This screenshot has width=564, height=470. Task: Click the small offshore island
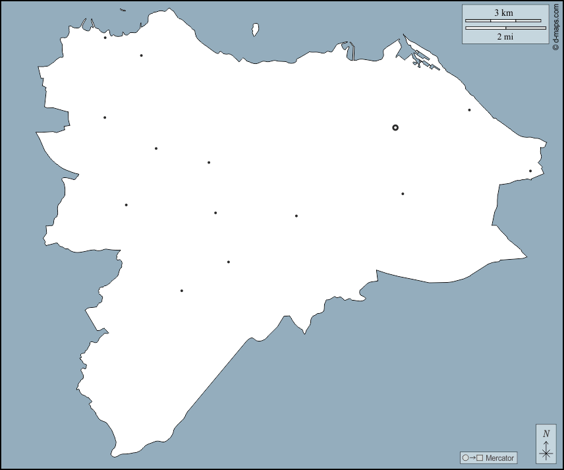[x=255, y=30]
